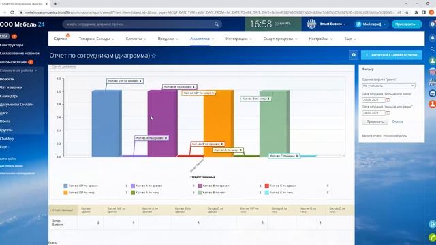Expand the Smart Бизнес user menu
This screenshot has width=436, height=245.
[332, 24]
